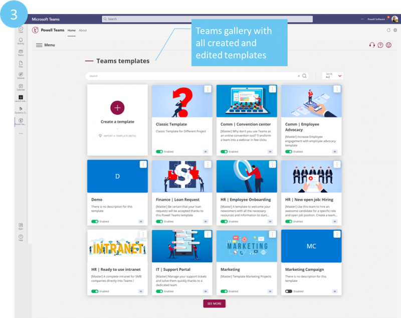401x318 pixels.
Task: Click the smiley feedback icon
Action: pos(388,45)
